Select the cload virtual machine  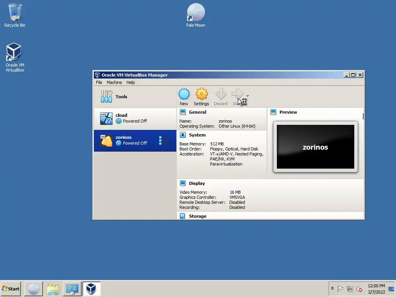tap(135, 118)
